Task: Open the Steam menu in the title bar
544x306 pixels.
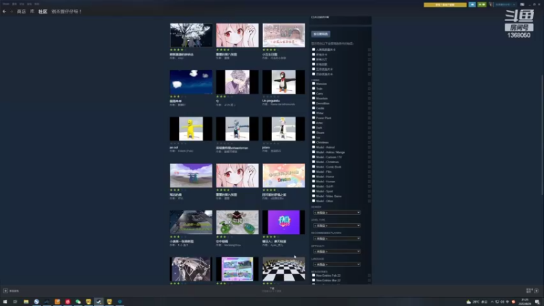Action: tap(6, 4)
